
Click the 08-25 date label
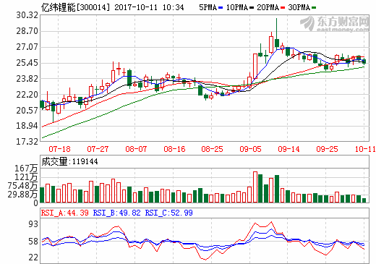(212, 149)
